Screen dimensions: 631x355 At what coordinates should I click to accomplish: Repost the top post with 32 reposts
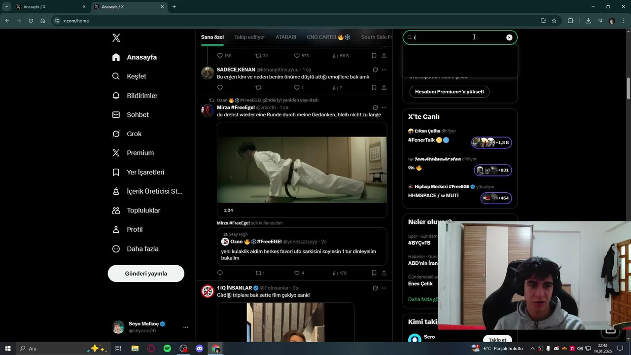(x=261, y=56)
